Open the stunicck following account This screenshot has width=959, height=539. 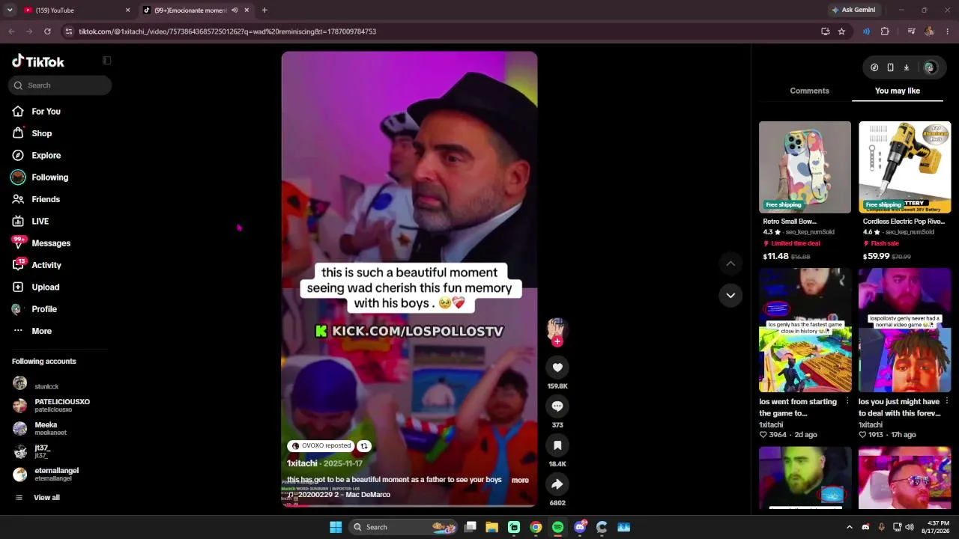tap(46, 385)
